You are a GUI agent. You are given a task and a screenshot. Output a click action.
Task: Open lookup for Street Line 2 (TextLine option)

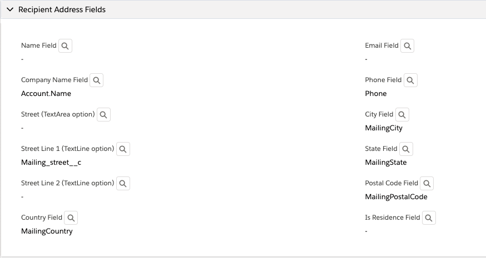pos(123,184)
